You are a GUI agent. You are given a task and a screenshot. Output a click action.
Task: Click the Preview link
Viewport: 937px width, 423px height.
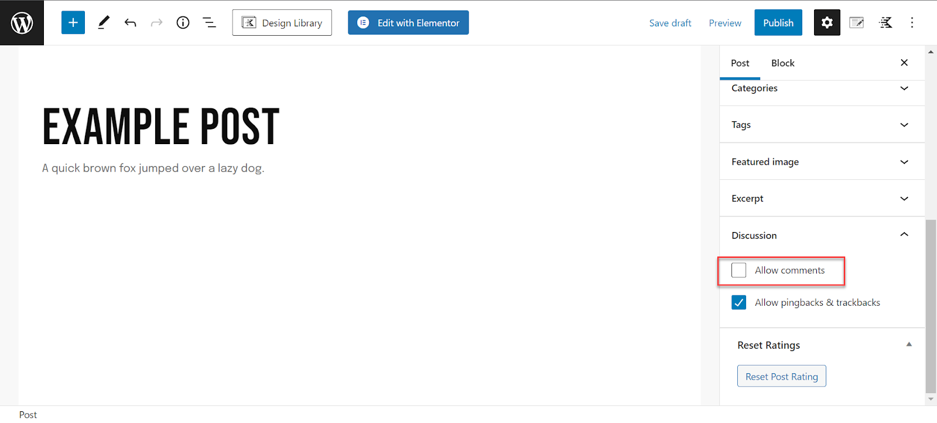click(725, 23)
